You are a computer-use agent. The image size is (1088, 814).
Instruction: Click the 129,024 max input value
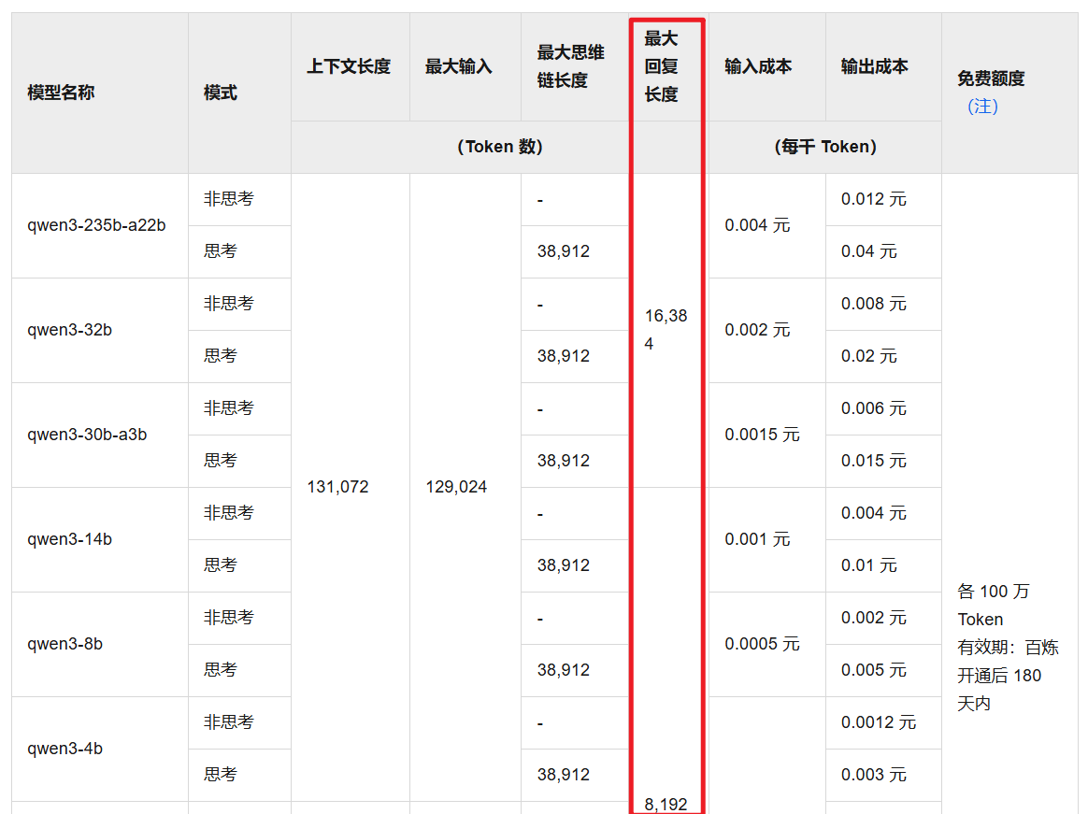click(x=456, y=487)
